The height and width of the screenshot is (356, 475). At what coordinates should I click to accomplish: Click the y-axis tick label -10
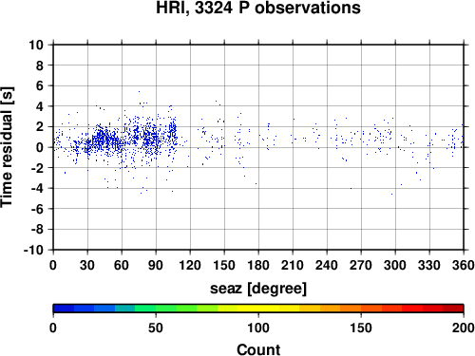(x=33, y=250)
